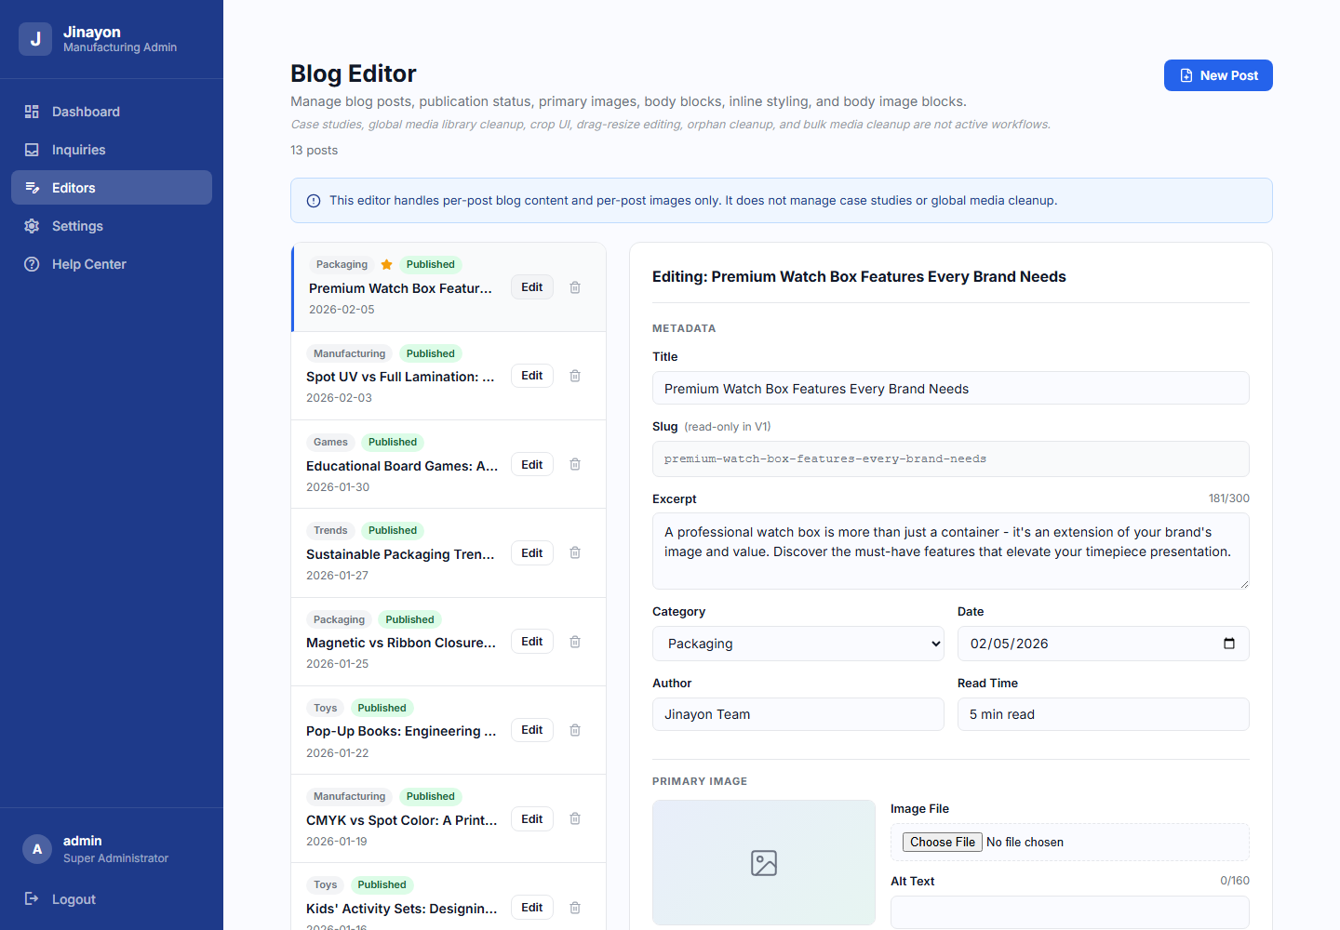Click the Help Center question mark icon
Screen dimensions: 1340x930
[32, 264]
